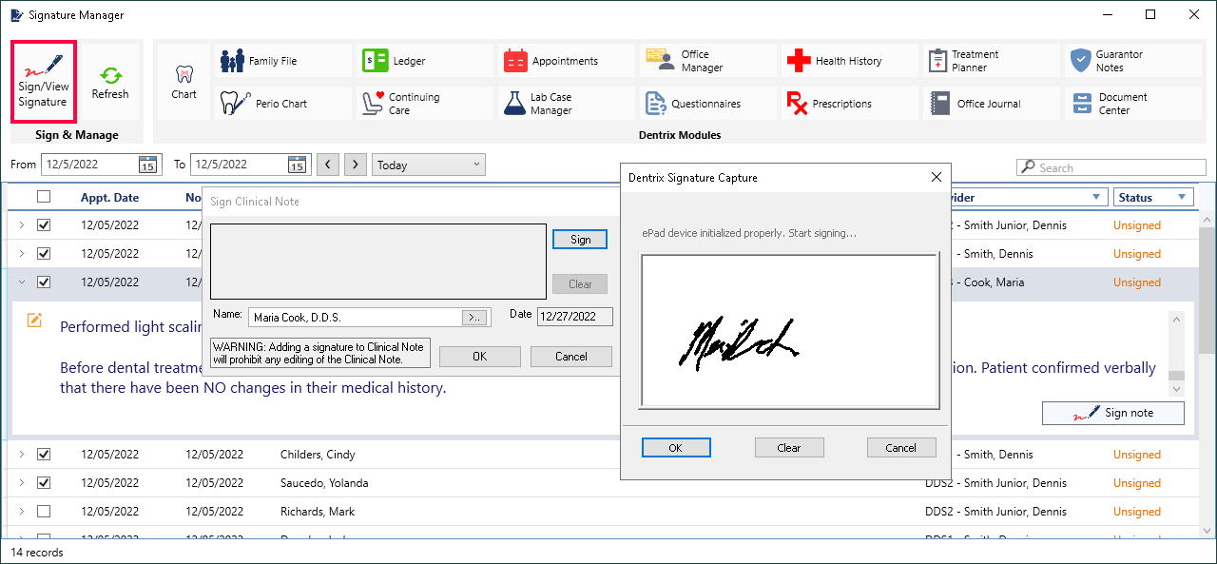1217x564 pixels.
Task: Toggle the select-all header checkbox
Action: coord(44,197)
